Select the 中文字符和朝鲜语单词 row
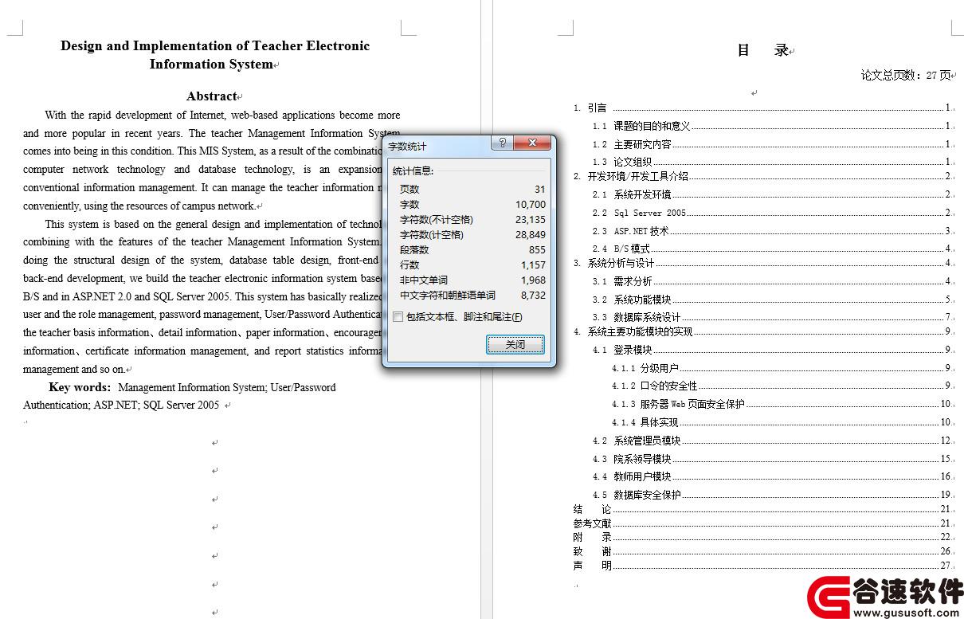The height and width of the screenshot is (619, 964). (472, 295)
